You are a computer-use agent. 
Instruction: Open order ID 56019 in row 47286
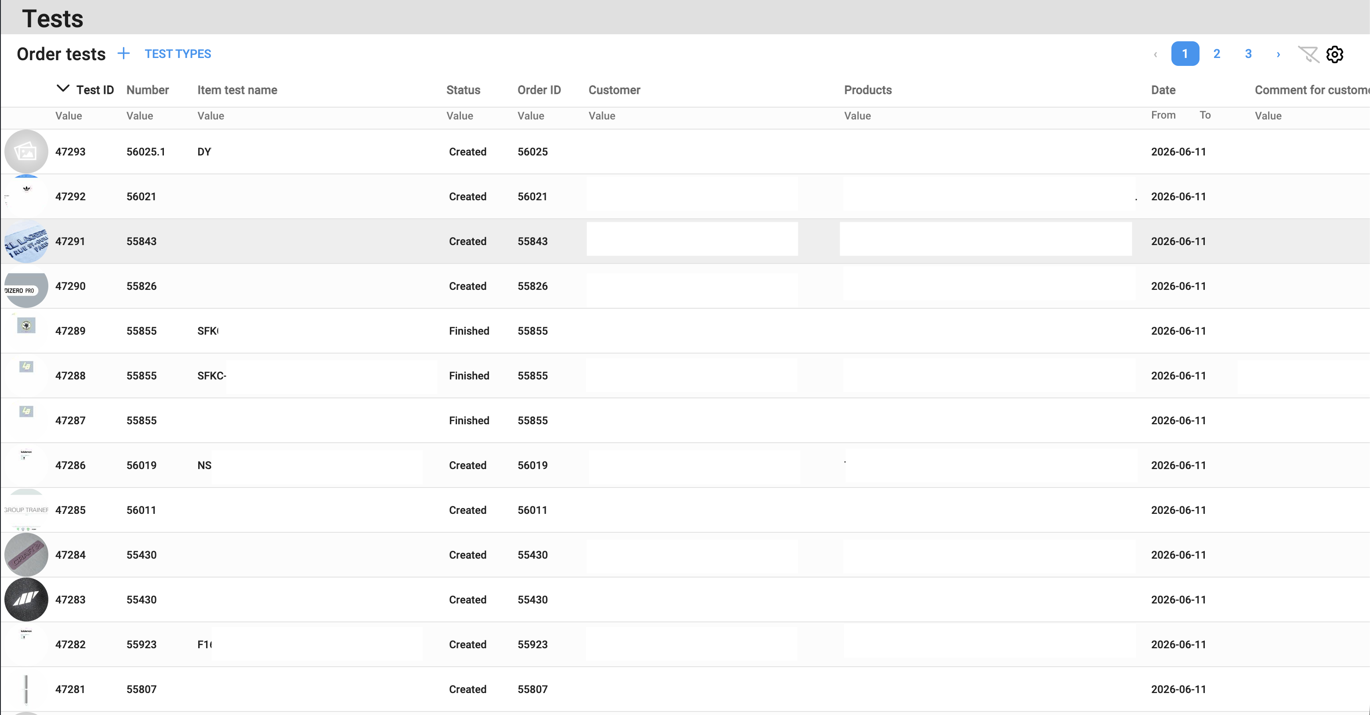click(533, 465)
